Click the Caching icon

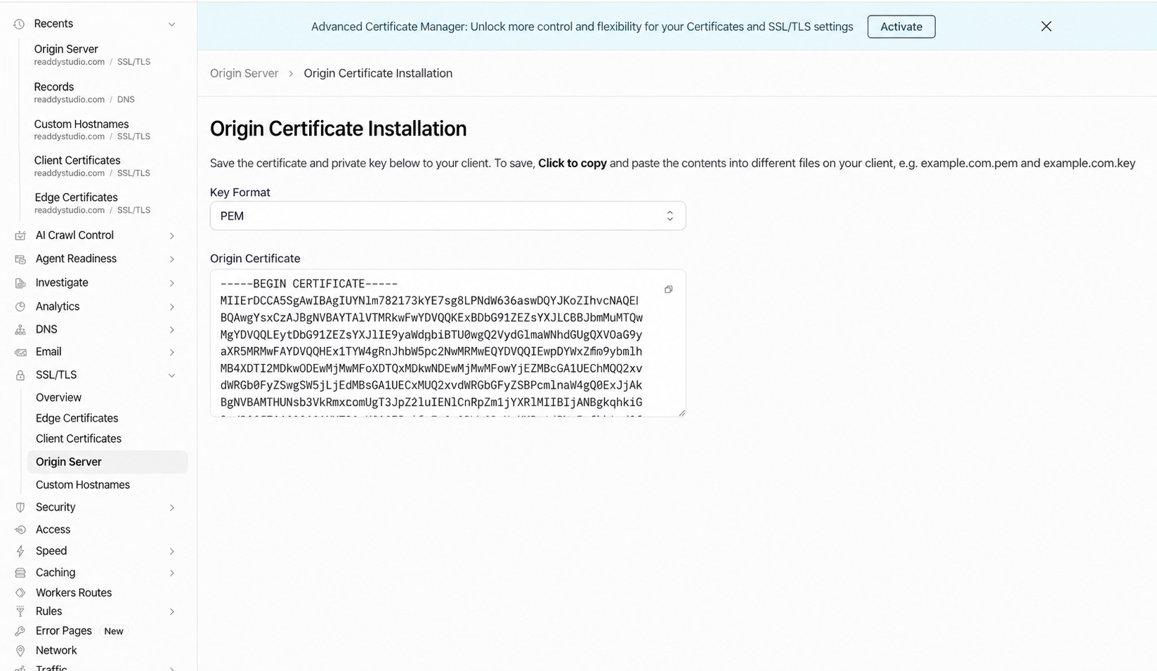click(x=20, y=573)
